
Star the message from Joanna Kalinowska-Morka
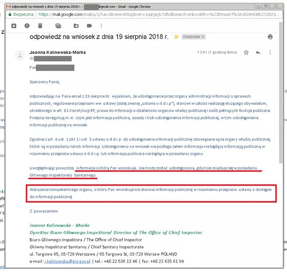tap(246, 53)
